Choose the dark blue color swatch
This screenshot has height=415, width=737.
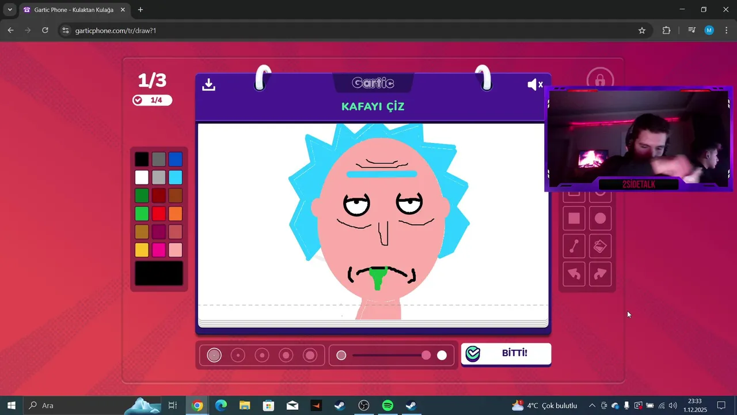click(x=176, y=159)
